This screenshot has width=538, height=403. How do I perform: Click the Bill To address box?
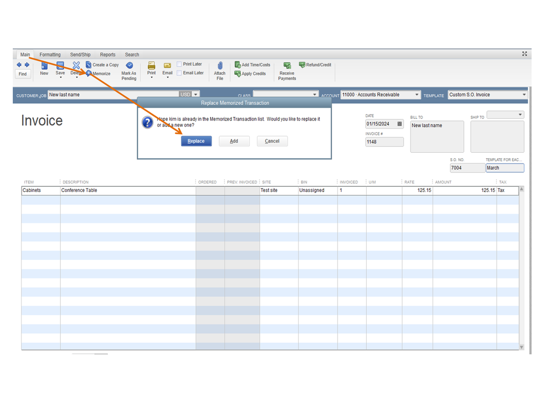437,136
